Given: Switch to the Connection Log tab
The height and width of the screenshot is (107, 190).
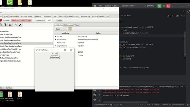Looking at the screenshot, I should point(73,16).
